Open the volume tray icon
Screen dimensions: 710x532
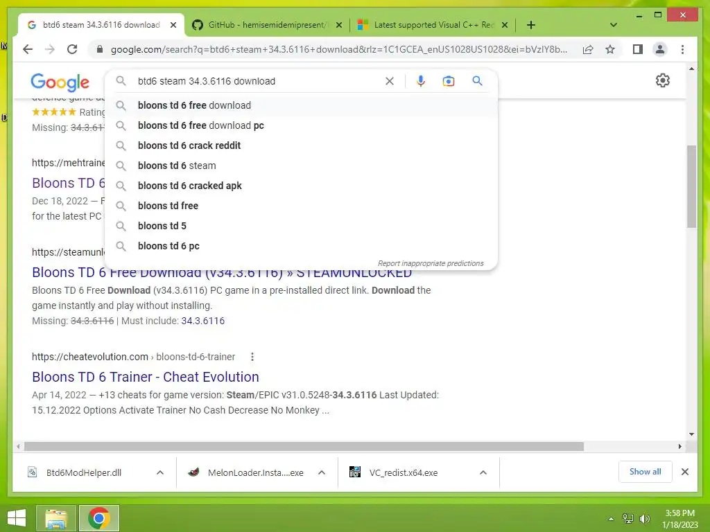645,519
